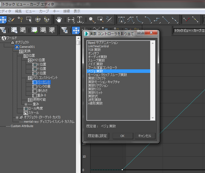Set tangents to Slow
This screenshot has height=173, width=205.
(x=148, y=20)
